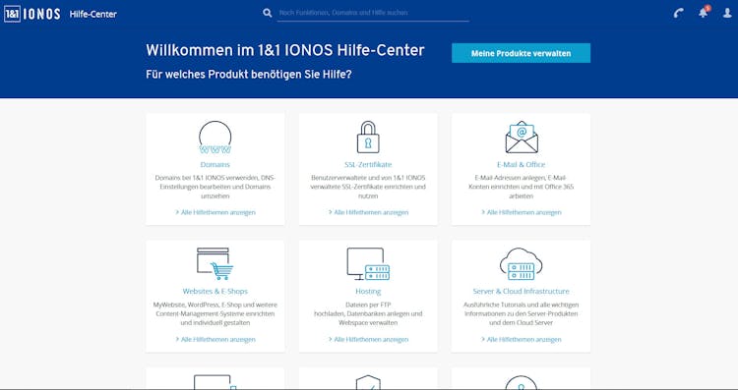This screenshot has height=390, width=738.
Task: Show all help topics for Domains
Action: pos(215,212)
